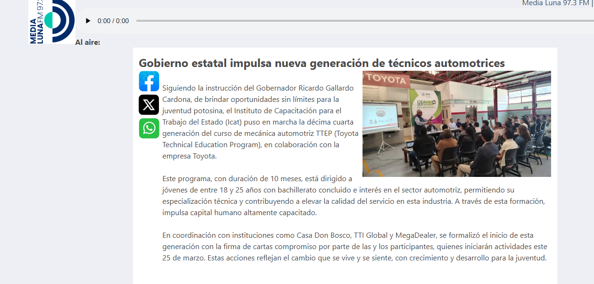
Task: Share the article on Facebook
Action: tap(149, 81)
